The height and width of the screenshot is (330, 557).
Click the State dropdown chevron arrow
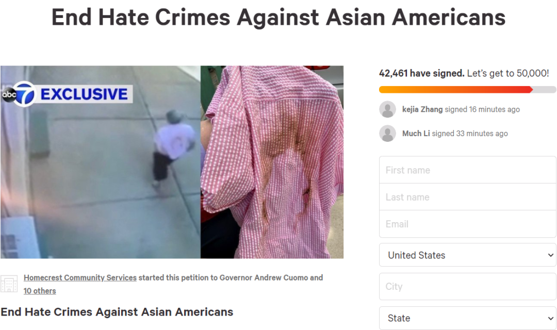550,318
